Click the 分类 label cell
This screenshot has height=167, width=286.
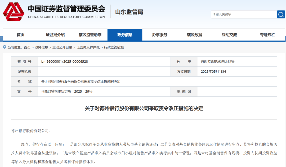pos(184,62)
